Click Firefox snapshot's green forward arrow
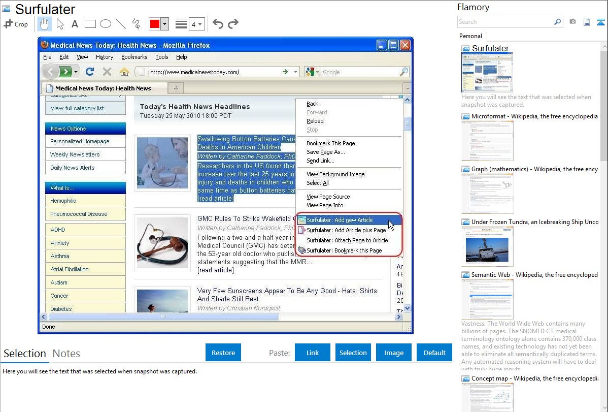 pos(65,72)
